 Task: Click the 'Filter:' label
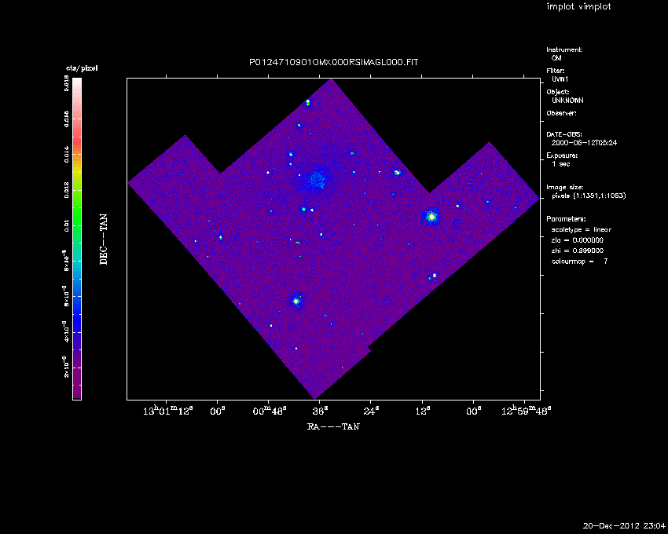tap(556, 71)
